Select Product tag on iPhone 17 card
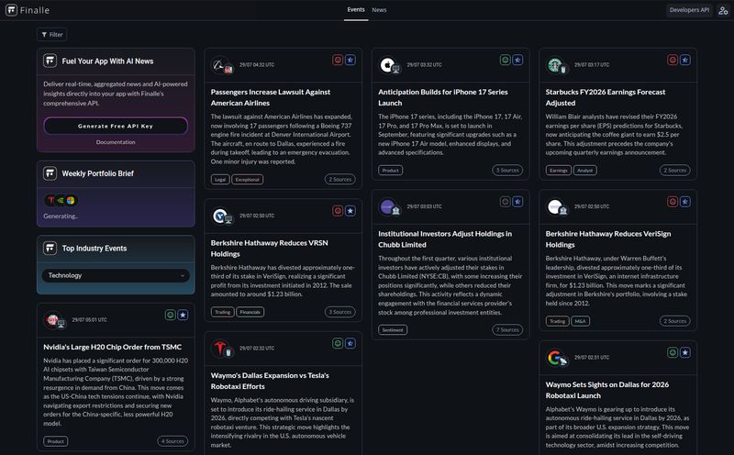This screenshot has height=455, width=734. [x=391, y=171]
